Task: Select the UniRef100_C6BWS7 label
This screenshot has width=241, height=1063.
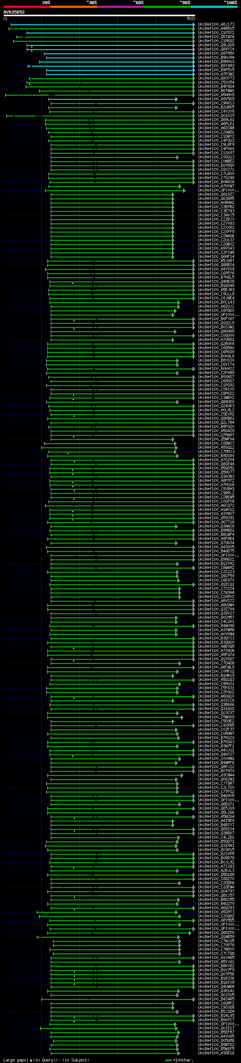Action: 216,443
